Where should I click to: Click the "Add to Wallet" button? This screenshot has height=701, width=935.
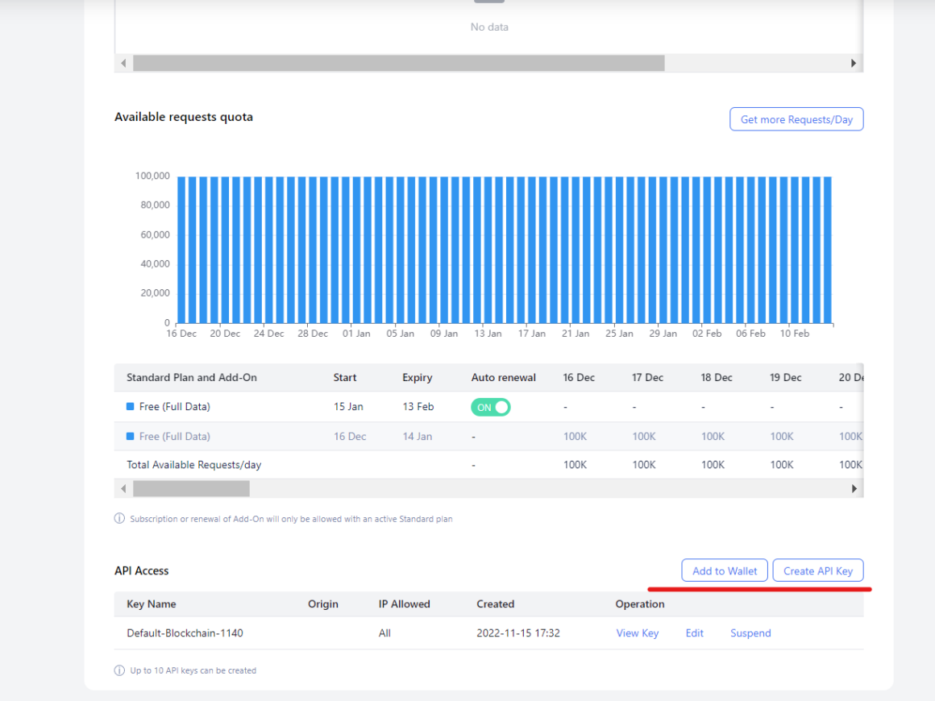click(x=724, y=570)
